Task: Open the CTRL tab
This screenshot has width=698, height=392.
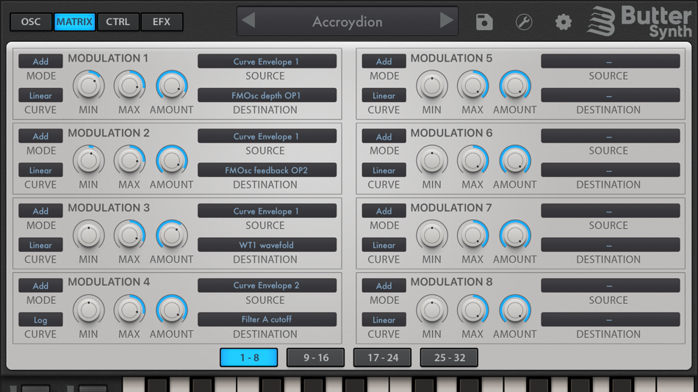Action: pyautogui.click(x=118, y=22)
